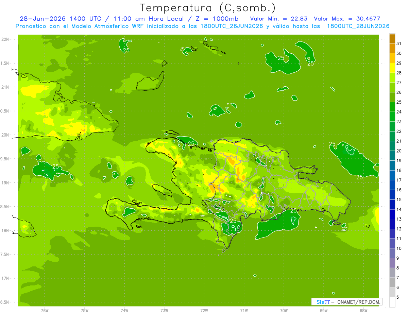This screenshot has width=408, height=315.
Task: Click the "20N" latitude label
Action: click(5, 135)
